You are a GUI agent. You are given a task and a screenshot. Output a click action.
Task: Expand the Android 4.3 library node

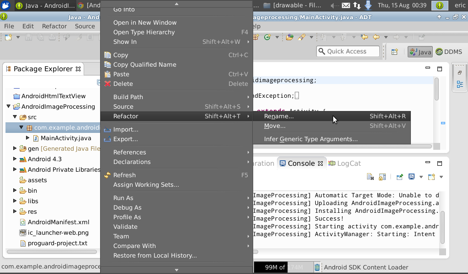15,158
